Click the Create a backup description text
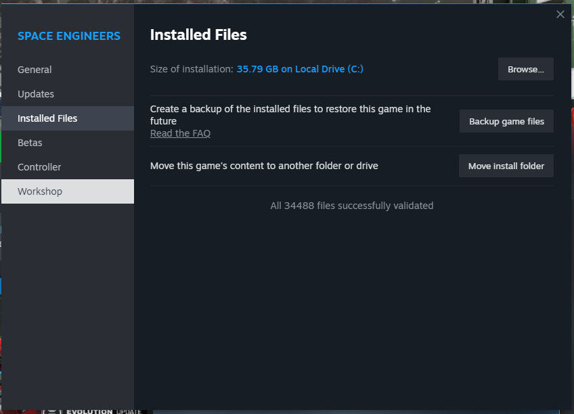Viewport: 574px width, 414px height. tap(290, 114)
